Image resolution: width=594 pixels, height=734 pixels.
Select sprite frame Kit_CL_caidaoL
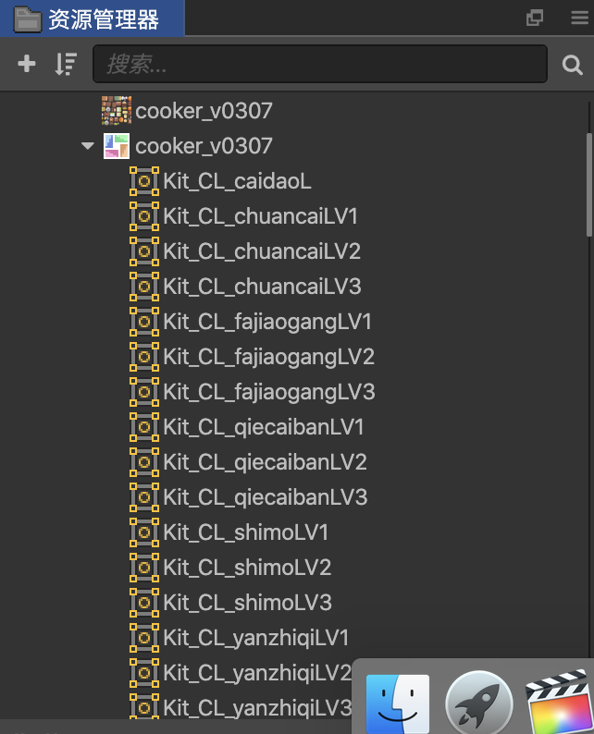(237, 181)
